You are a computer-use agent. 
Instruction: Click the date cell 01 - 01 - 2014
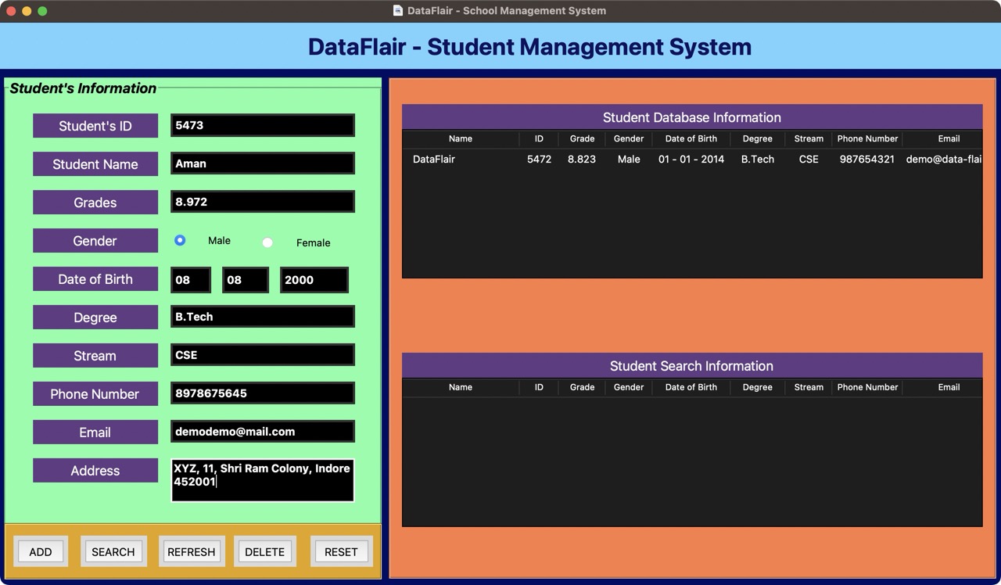click(x=691, y=159)
